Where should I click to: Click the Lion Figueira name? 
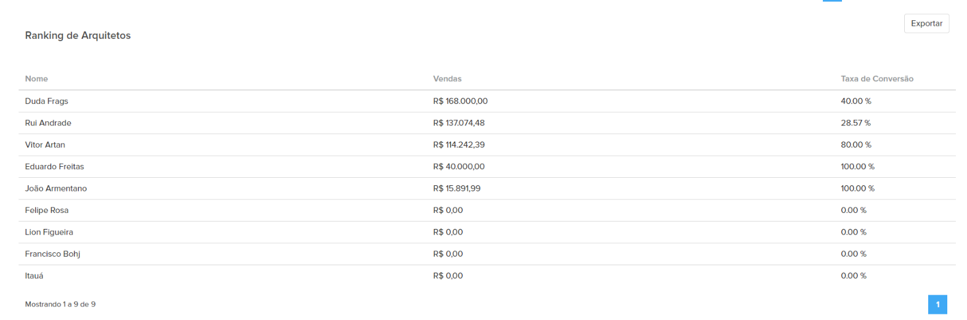[x=49, y=232]
